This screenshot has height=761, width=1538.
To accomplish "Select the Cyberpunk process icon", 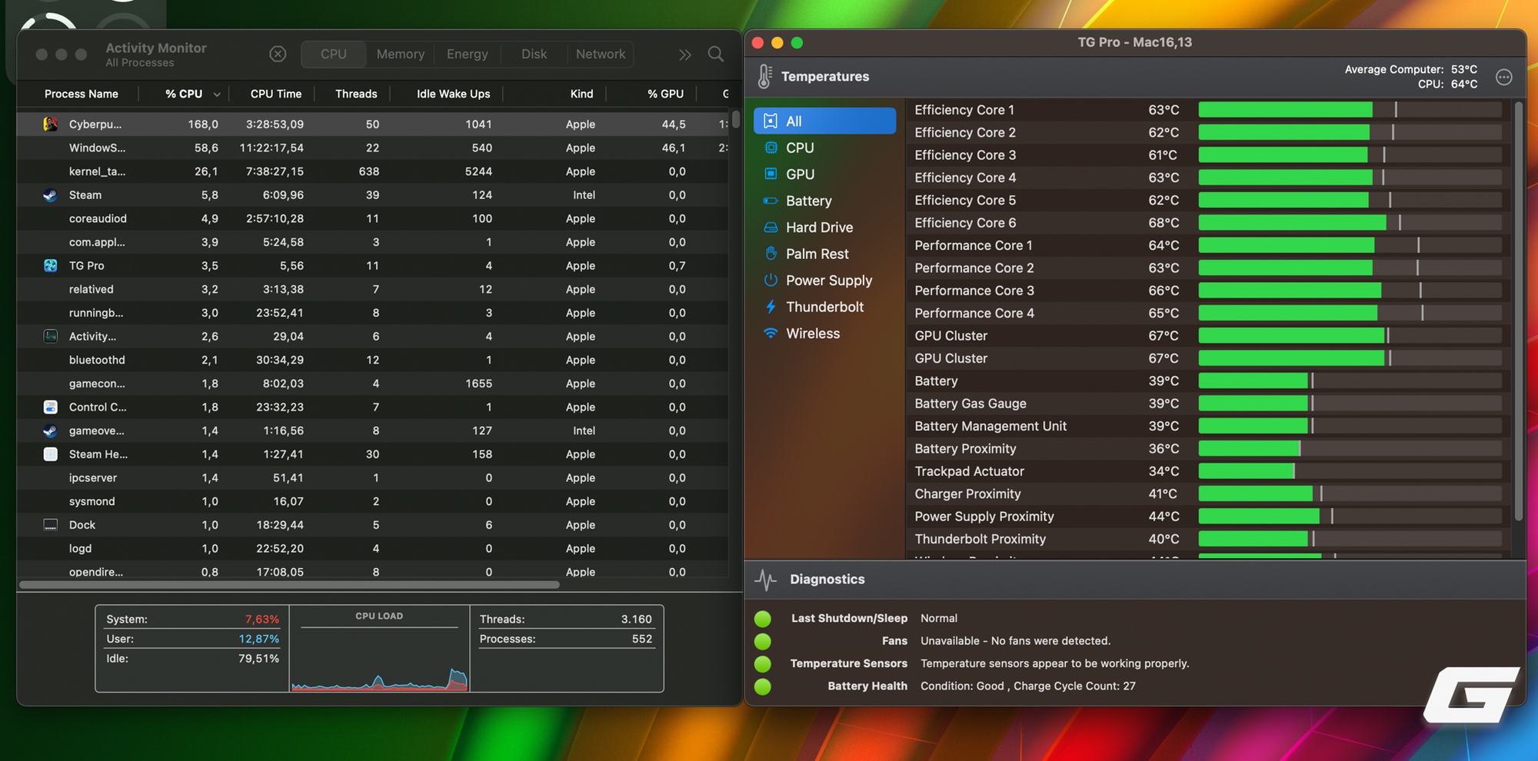I will click(51, 124).
